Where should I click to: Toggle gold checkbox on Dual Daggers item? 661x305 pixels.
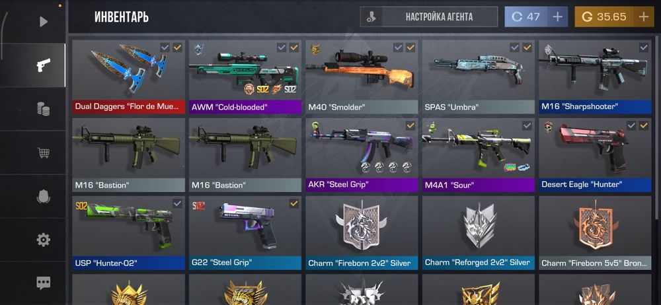[x=177, y=48]
